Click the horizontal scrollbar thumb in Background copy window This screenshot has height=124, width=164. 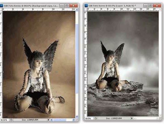[x=60, y=120]
